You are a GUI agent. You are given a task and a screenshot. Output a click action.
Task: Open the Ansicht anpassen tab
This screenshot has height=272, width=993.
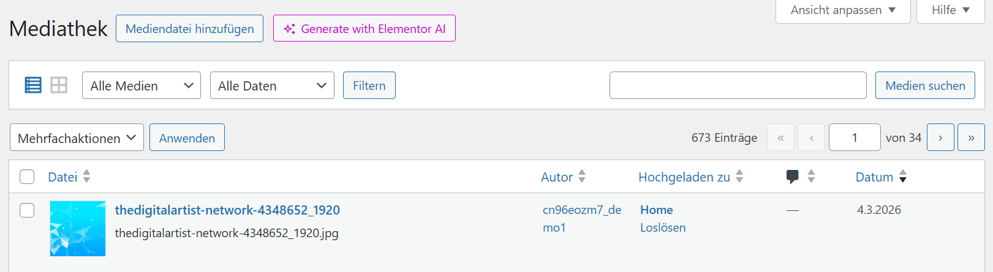843,10
